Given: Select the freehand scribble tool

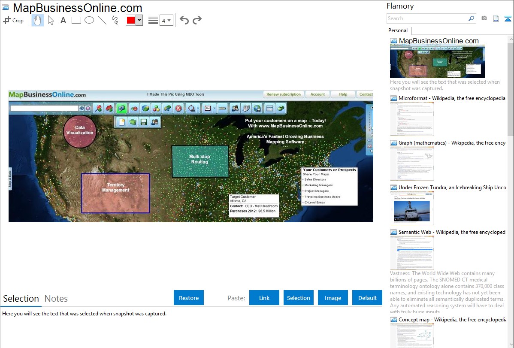Looking at the screenshot, I should (115, 20).
